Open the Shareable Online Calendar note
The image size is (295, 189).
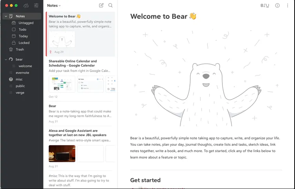[x=80, y=79]
